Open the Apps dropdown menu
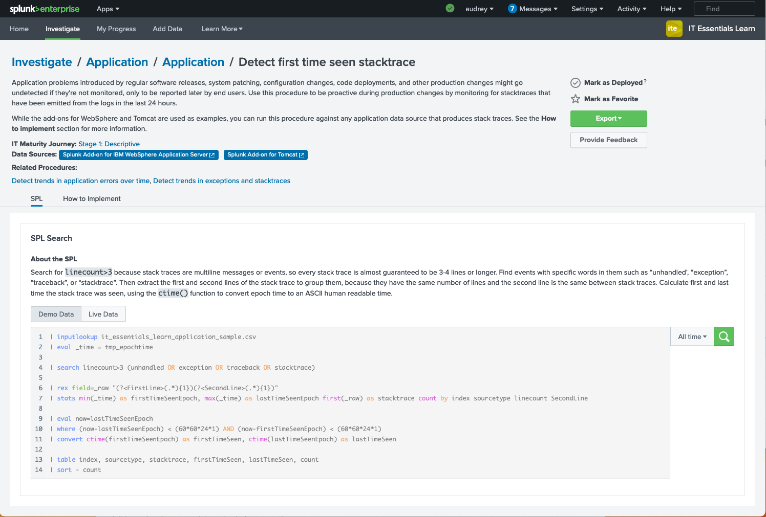 click(x=108, y=9)
